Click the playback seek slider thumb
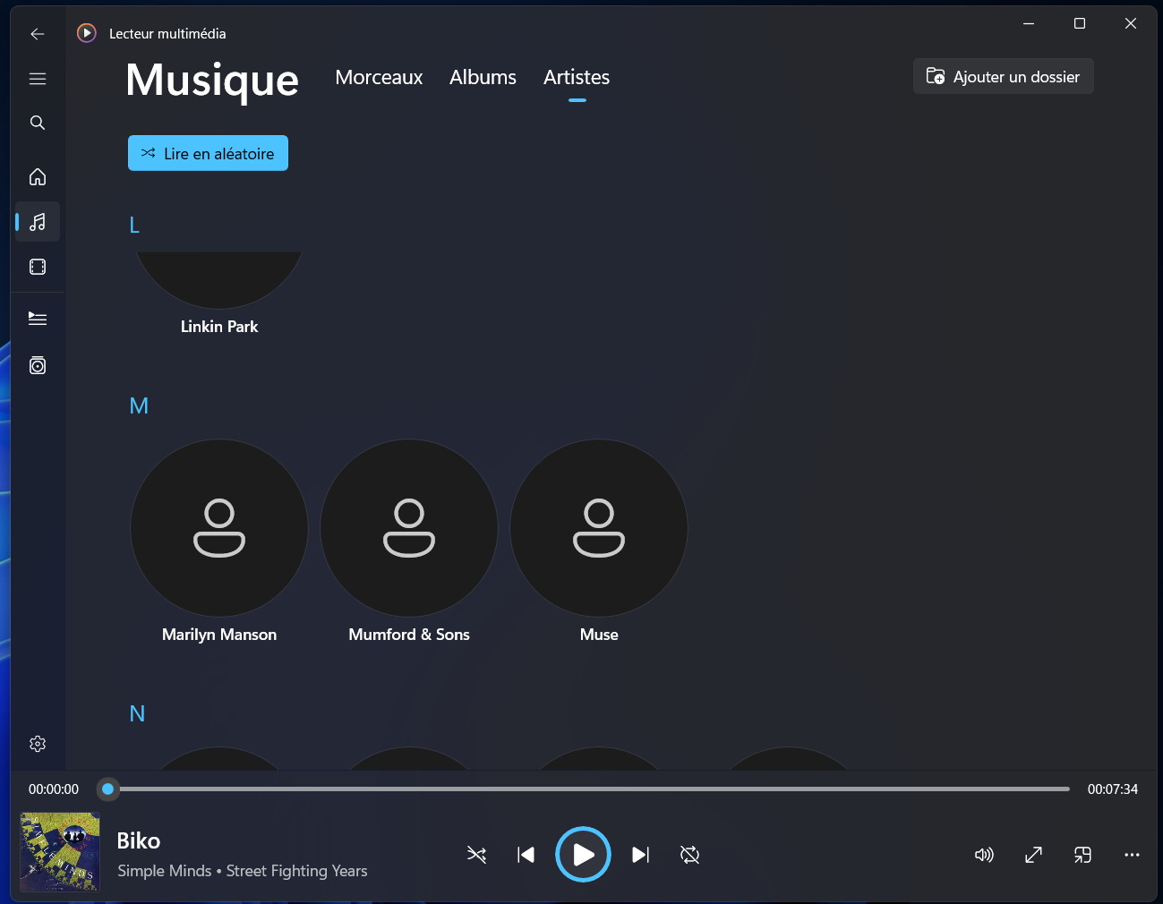The height and width of the screenshot is (904, 1163). pos(108,789)
